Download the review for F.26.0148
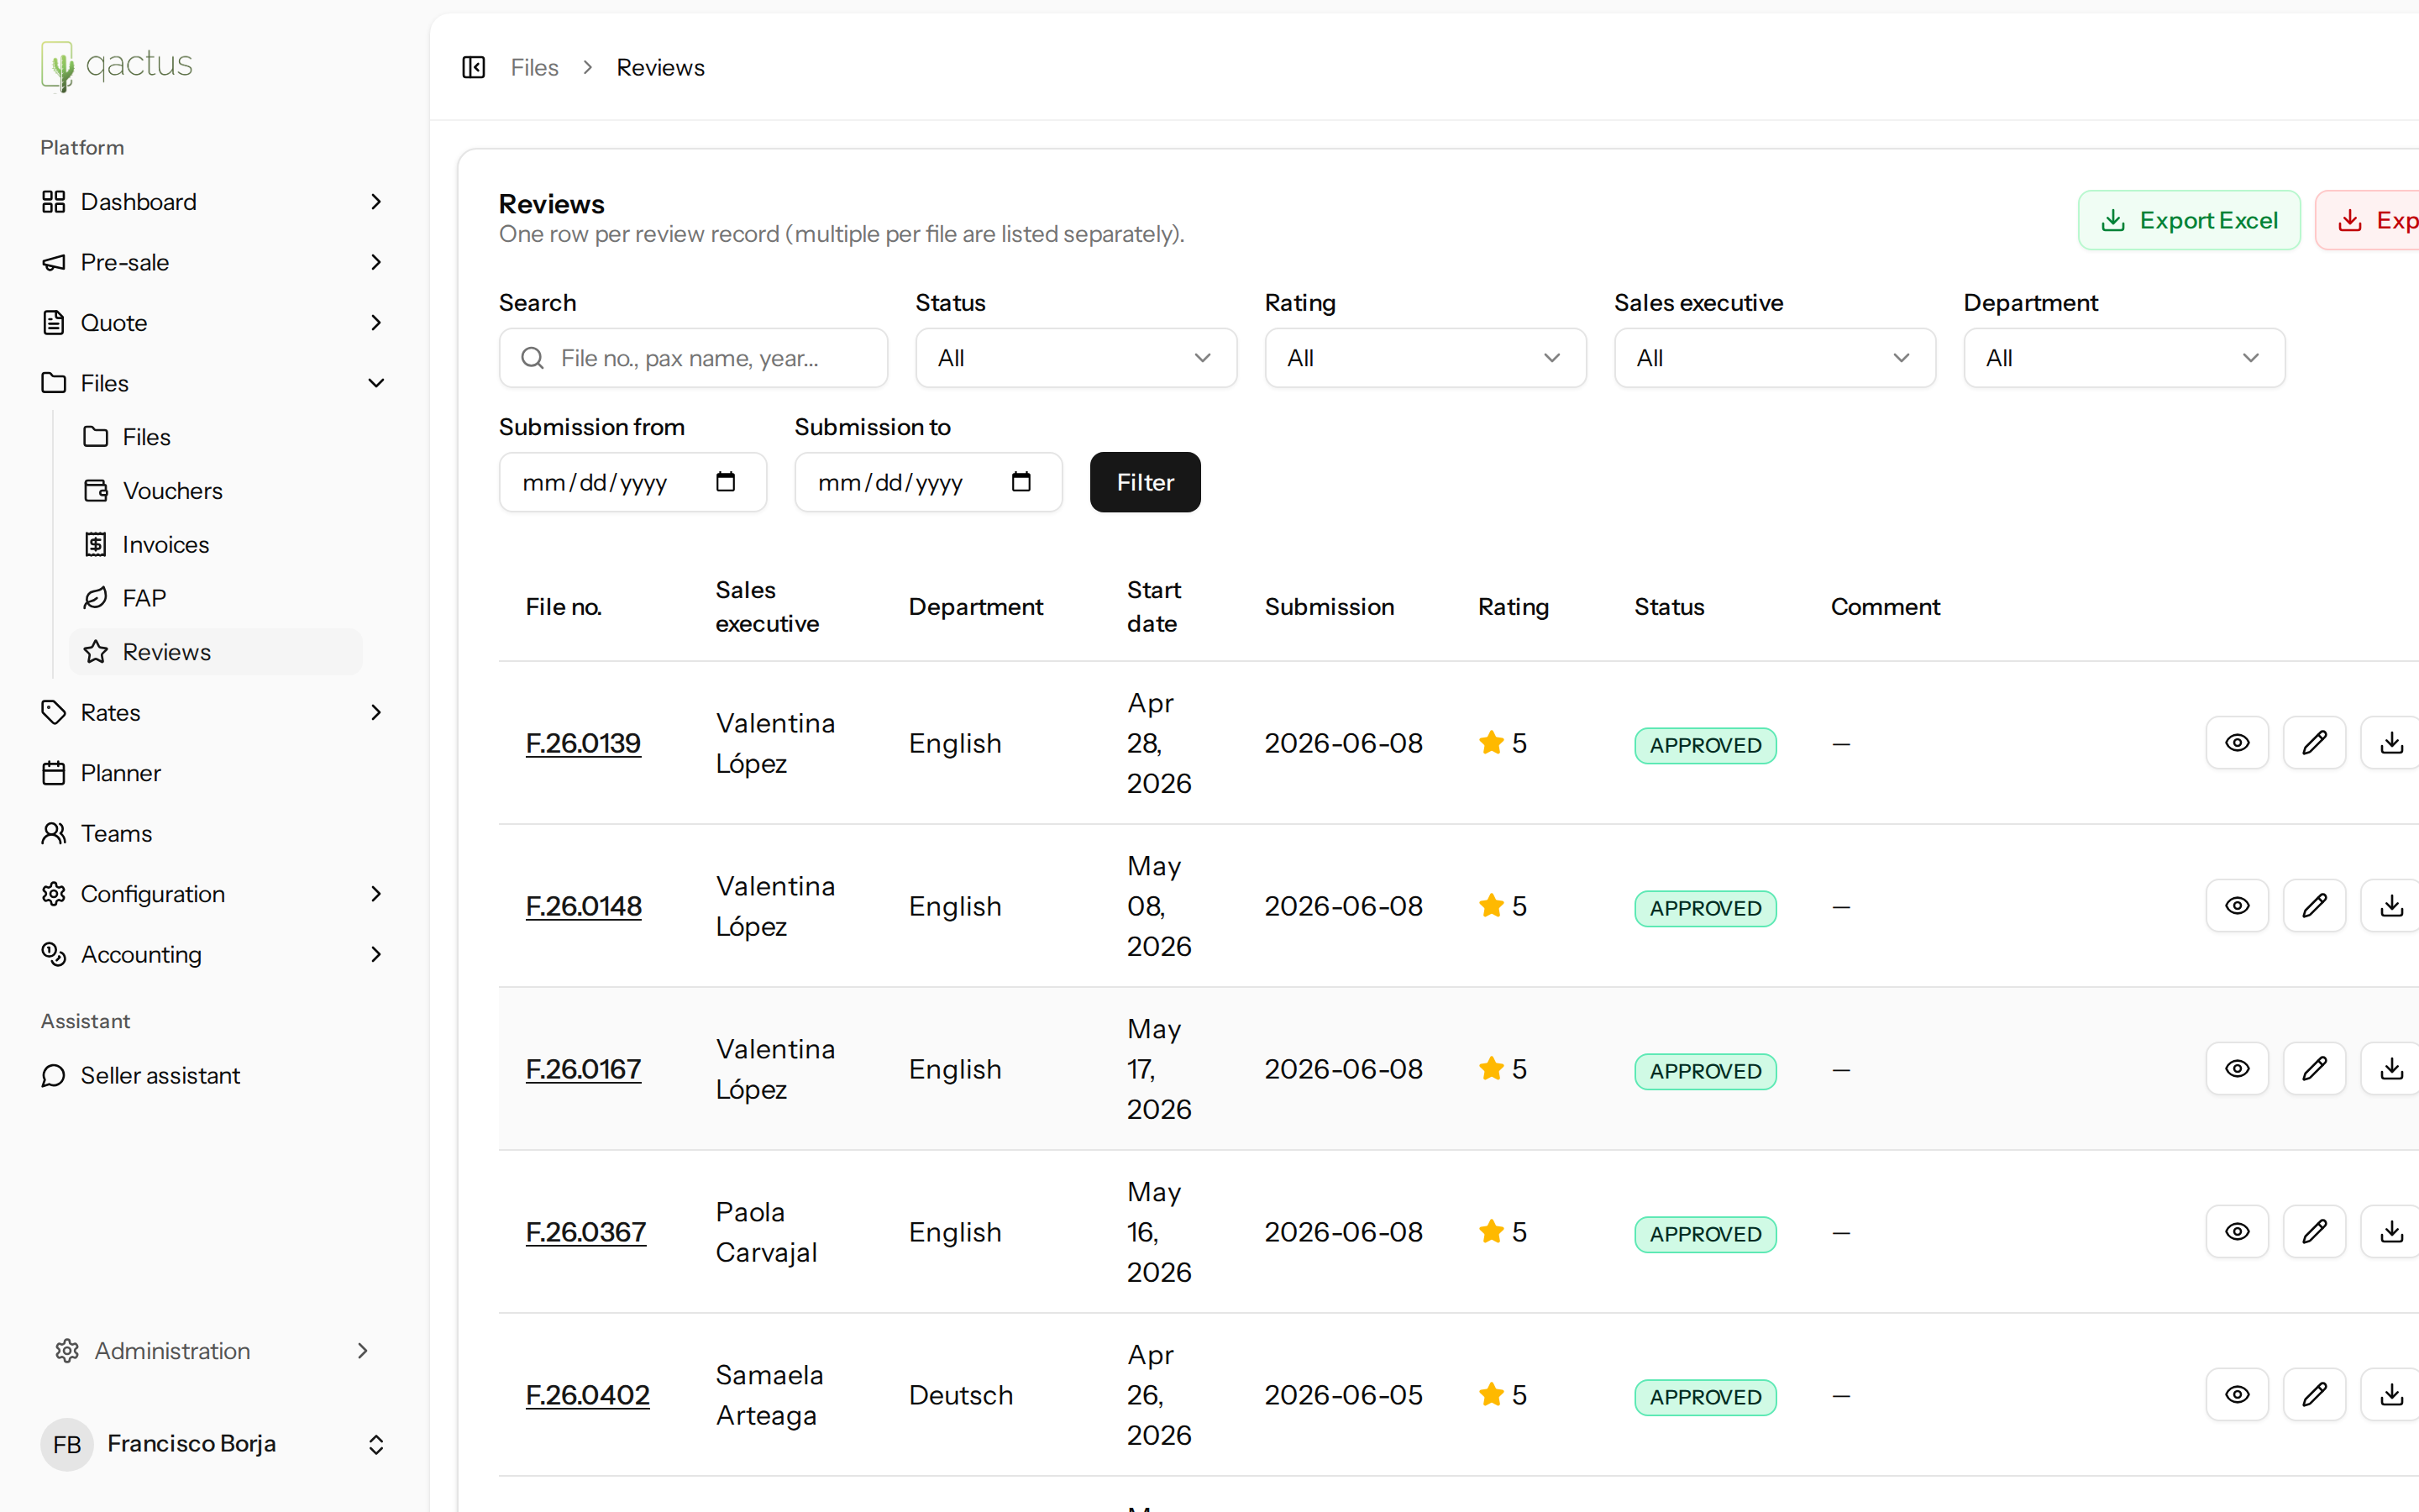This screenshot has width=2419, height=1512. 2391,906
